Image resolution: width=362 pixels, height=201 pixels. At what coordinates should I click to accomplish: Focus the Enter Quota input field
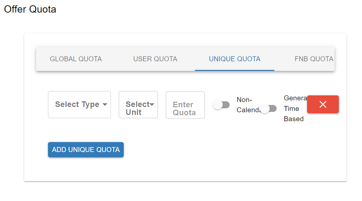[185, 105]
